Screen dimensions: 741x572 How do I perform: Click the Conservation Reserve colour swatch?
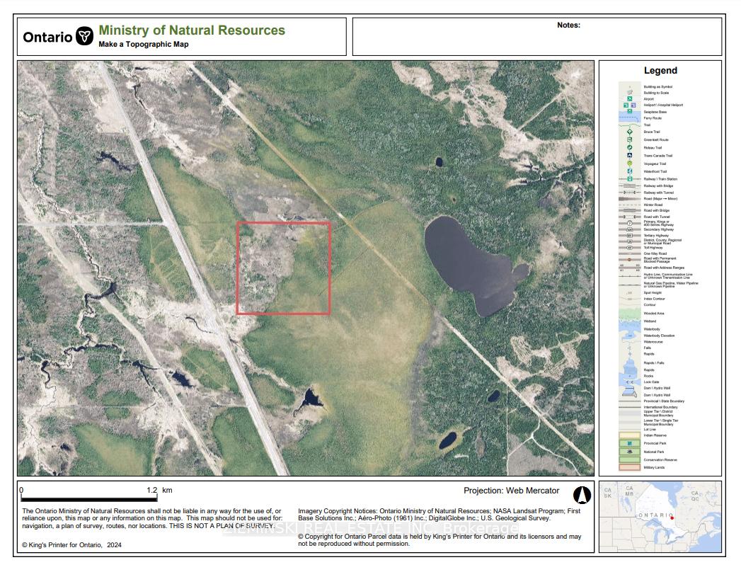pyautogui.click(x=629, y=459)
